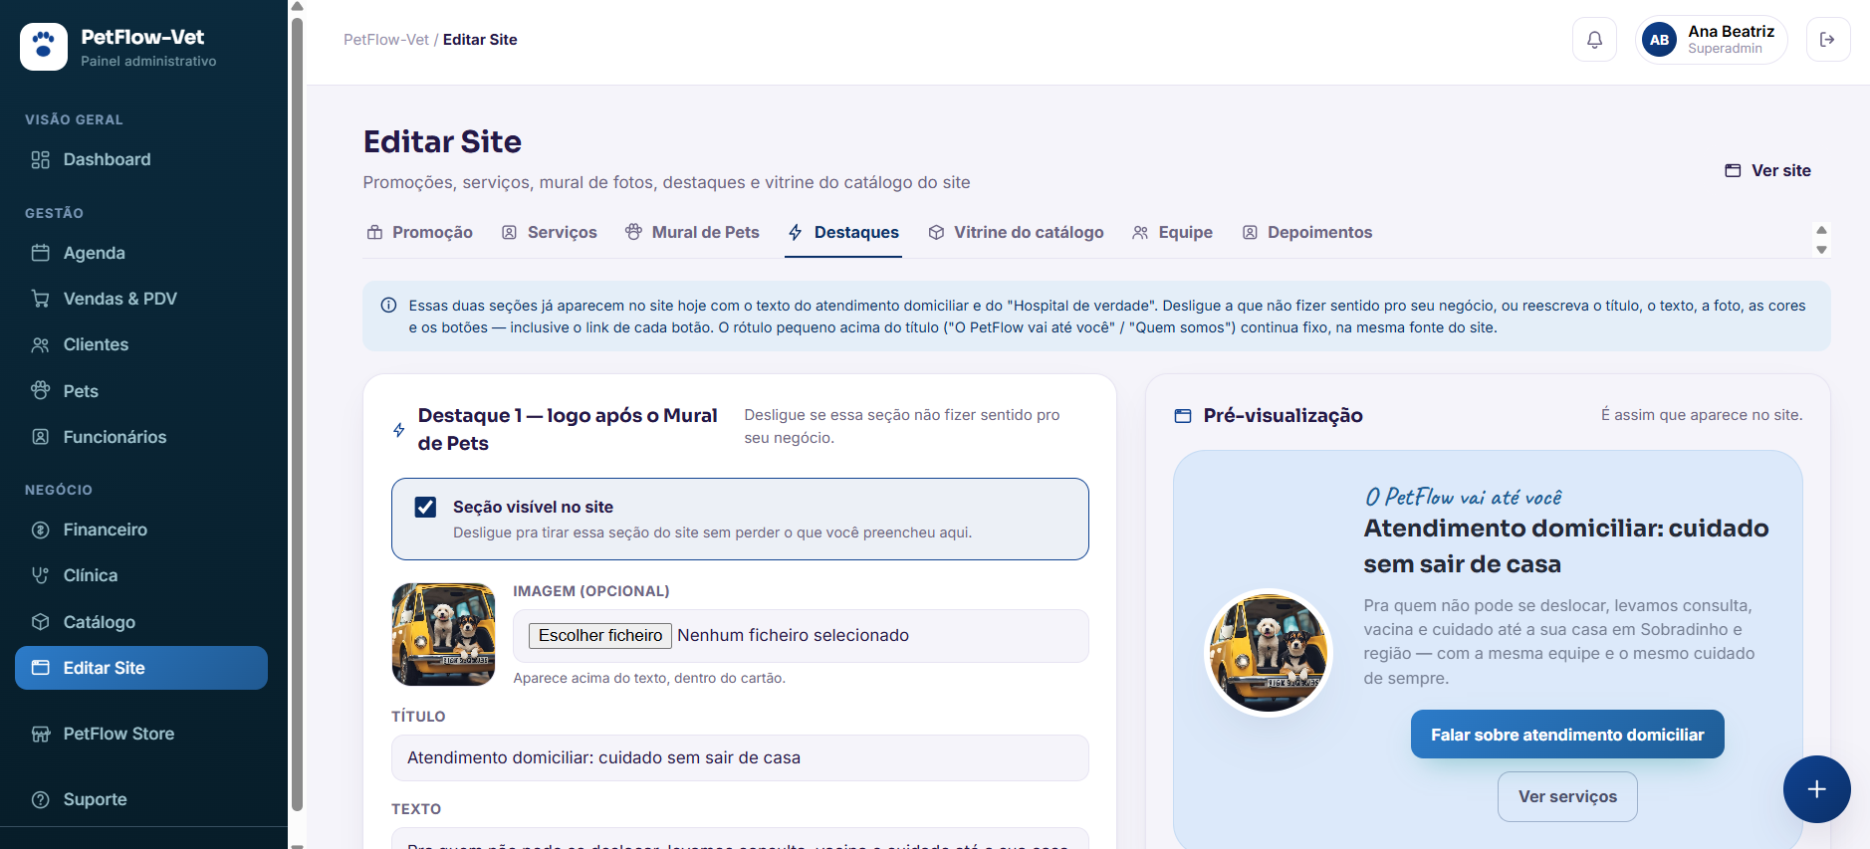
Task: Click PetFlow-Vet breadcrumb link
Action: tap(385, 40)
